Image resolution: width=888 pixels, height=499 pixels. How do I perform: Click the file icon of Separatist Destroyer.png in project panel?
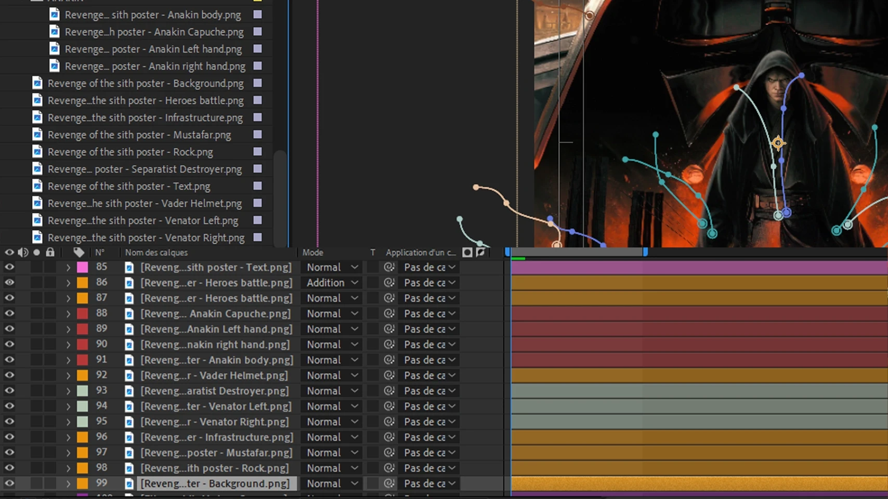(37, 169)
